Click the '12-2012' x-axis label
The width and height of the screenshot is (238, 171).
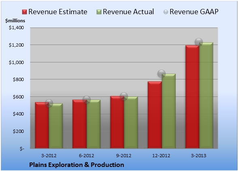coord(161,156)
